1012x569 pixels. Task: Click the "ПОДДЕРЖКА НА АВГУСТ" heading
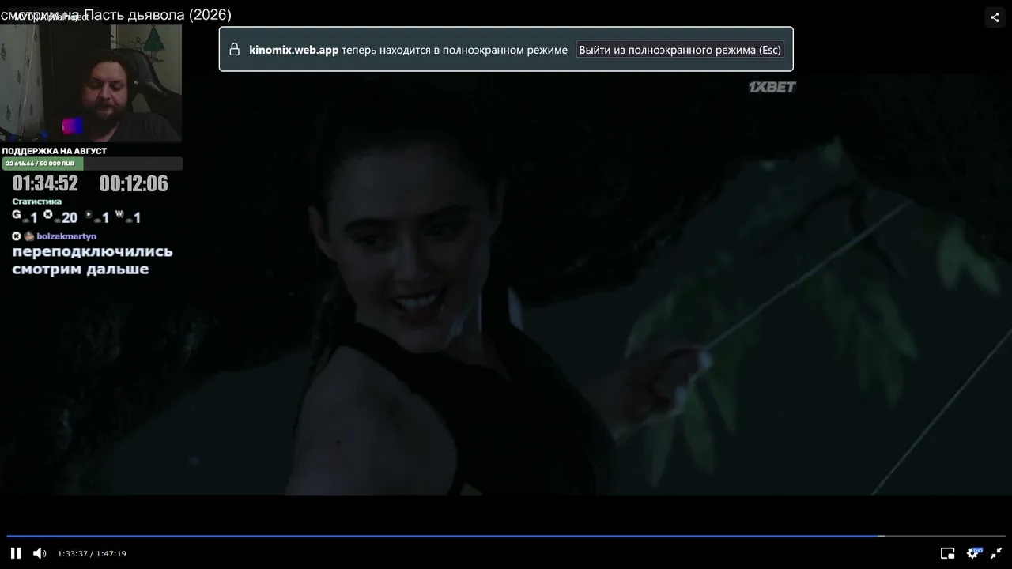click(55, 151)
